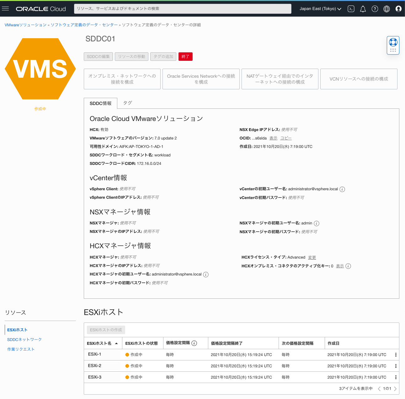
Task: Click NATゲートウェイ経由でのインターネット接続 button
Action: point(280,79)
